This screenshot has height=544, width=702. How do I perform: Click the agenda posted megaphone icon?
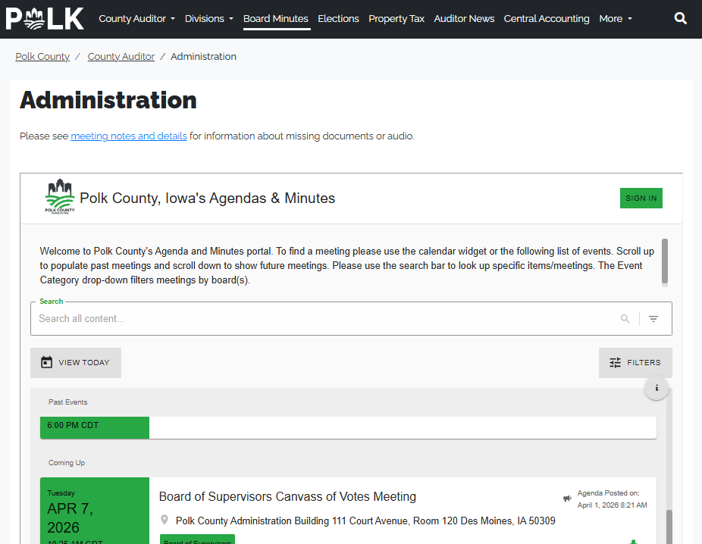point(567,499)
